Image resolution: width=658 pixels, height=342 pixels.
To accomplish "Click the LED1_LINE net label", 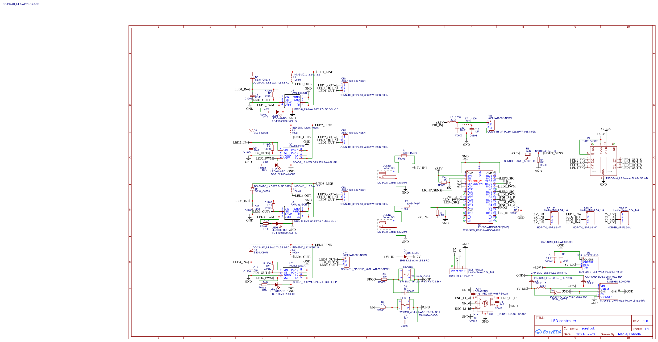I will click(x=324, y=72).
